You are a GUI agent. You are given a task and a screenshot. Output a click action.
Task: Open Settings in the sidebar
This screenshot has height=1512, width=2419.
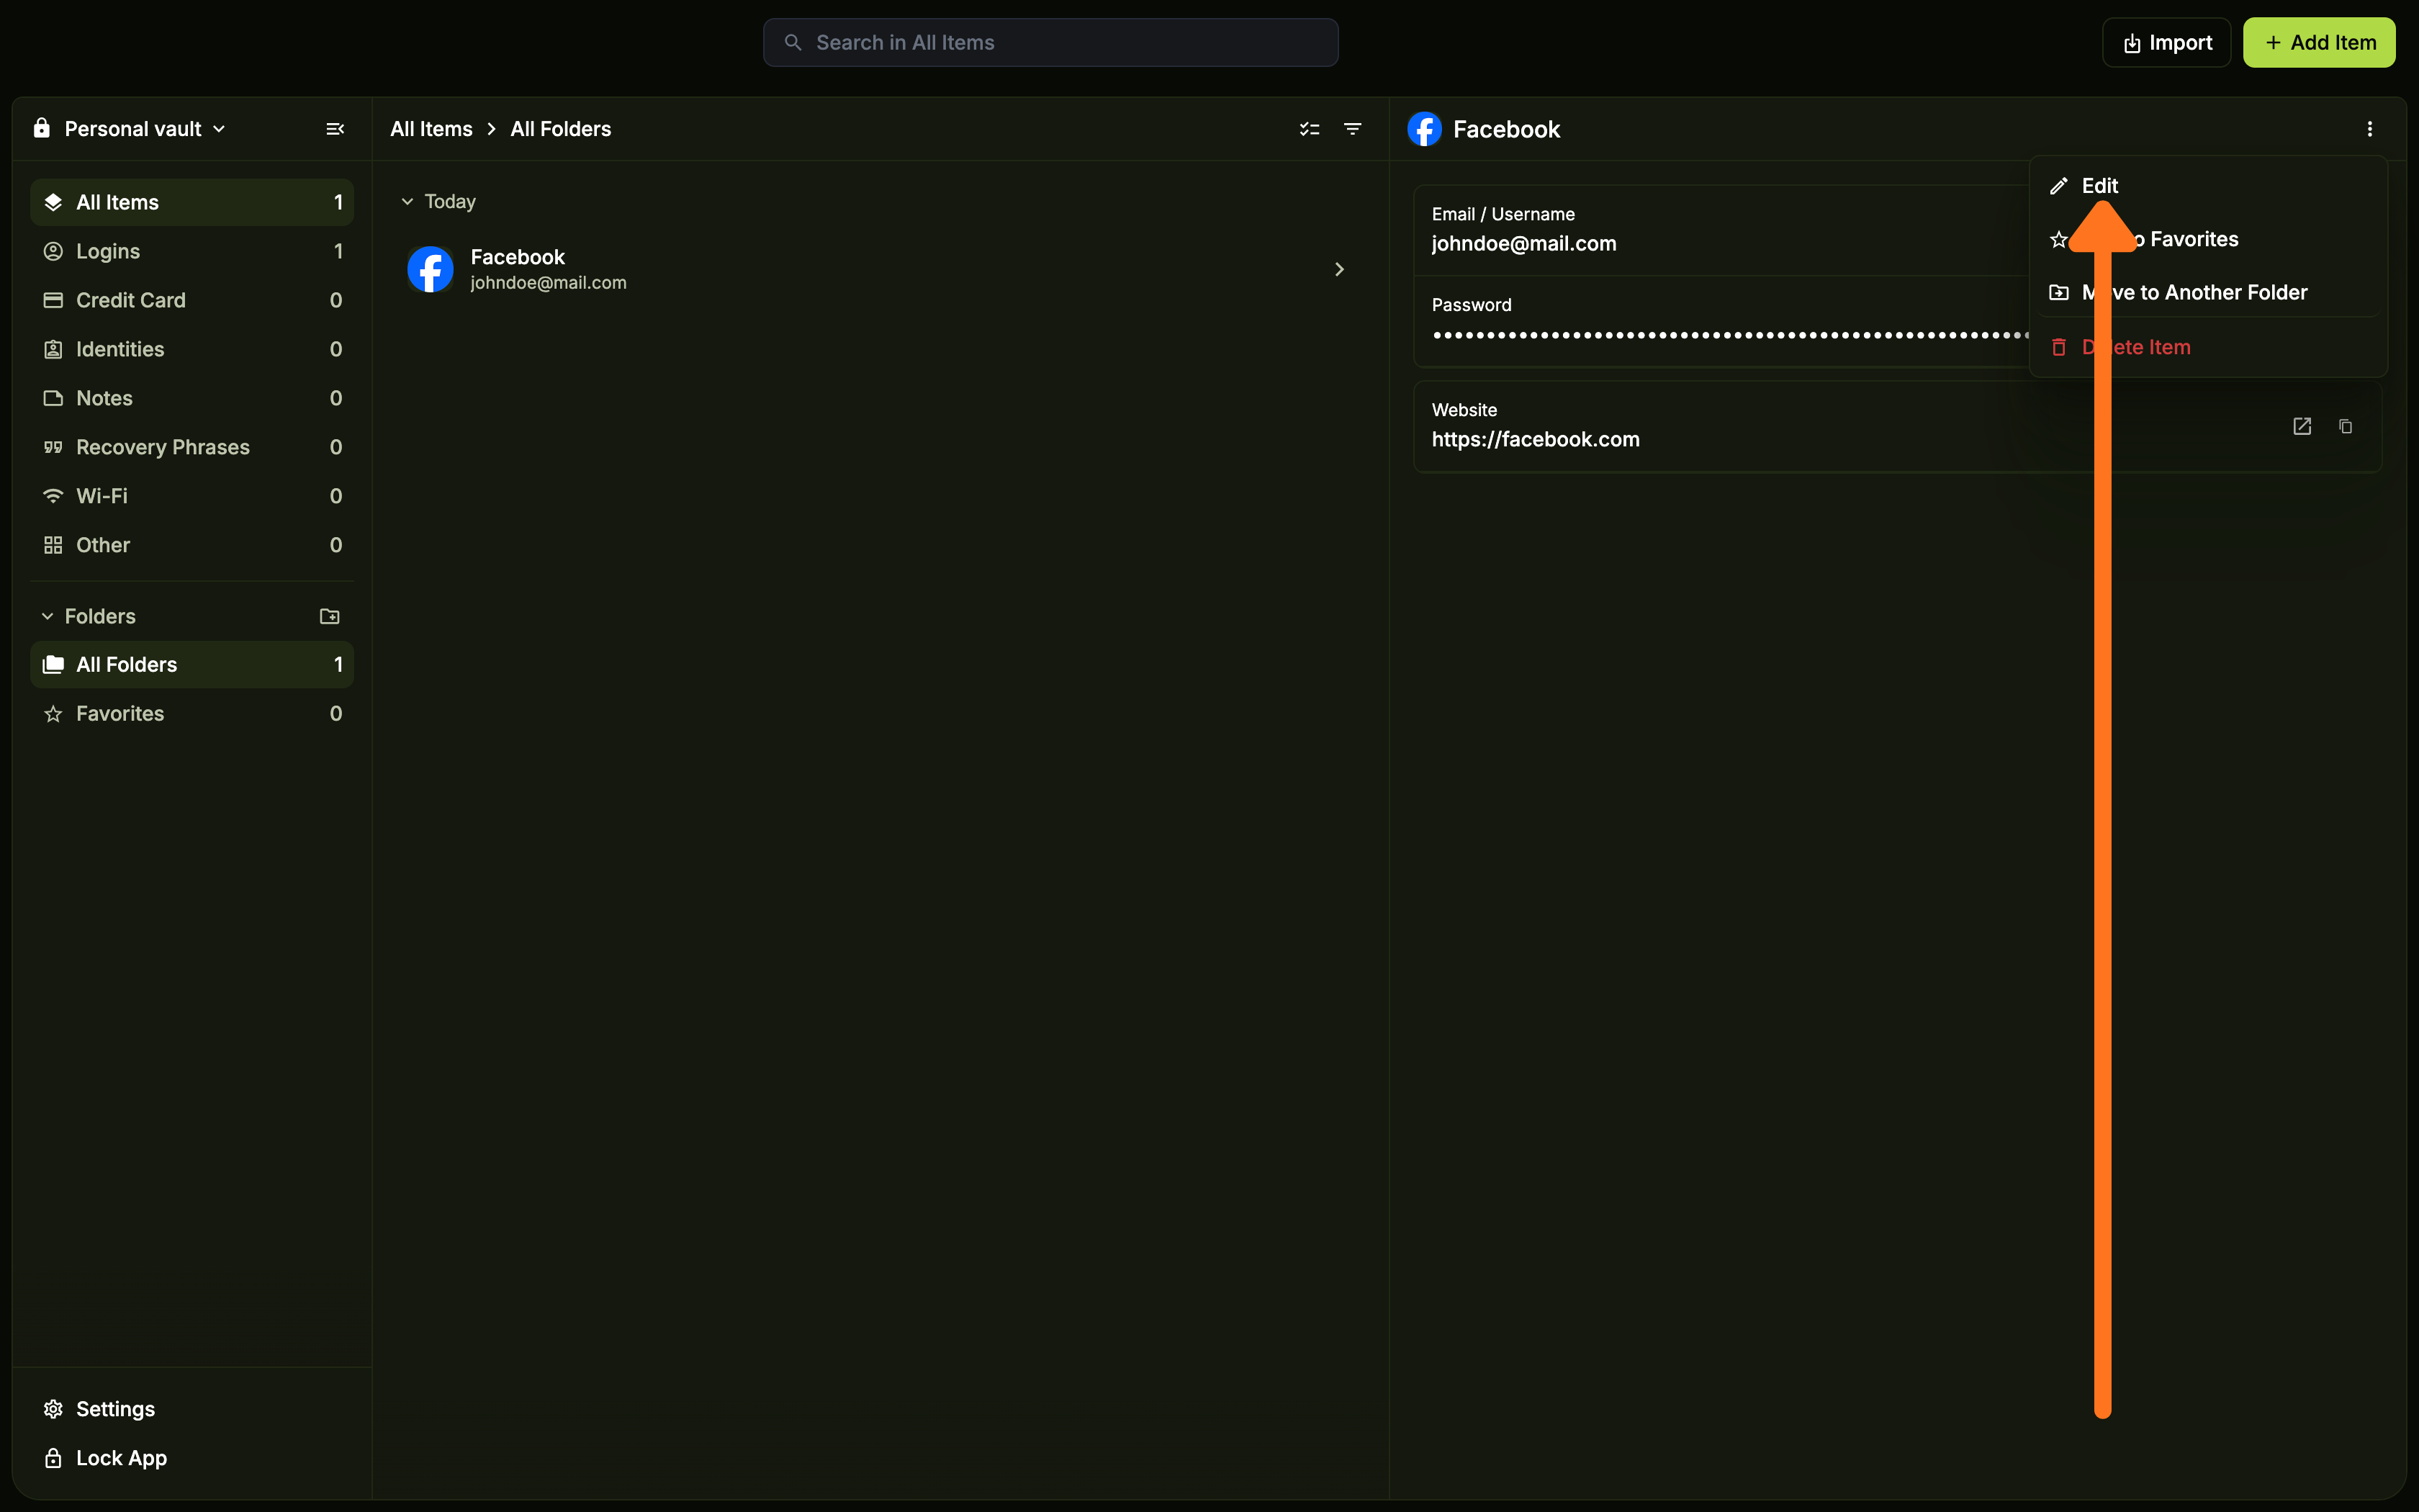pos(115,1409)
